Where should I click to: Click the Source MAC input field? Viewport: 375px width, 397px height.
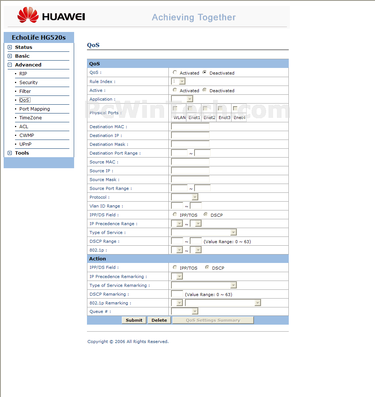190,162
